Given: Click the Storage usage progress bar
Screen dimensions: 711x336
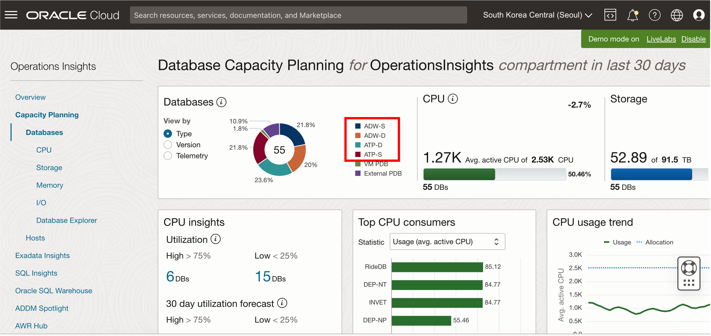Looking at the screenshot, I should 660,174.
